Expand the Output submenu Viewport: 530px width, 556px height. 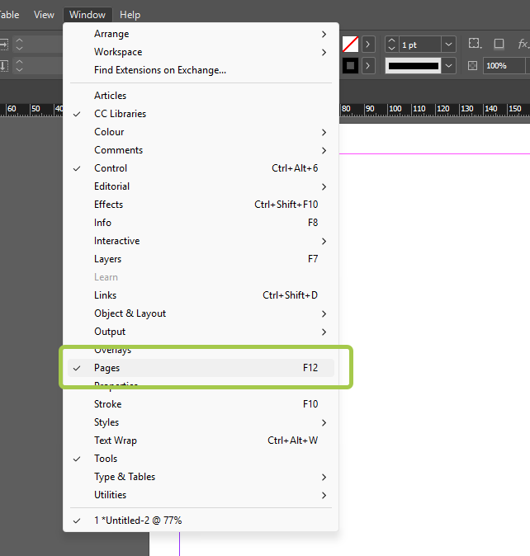point(201,332)
